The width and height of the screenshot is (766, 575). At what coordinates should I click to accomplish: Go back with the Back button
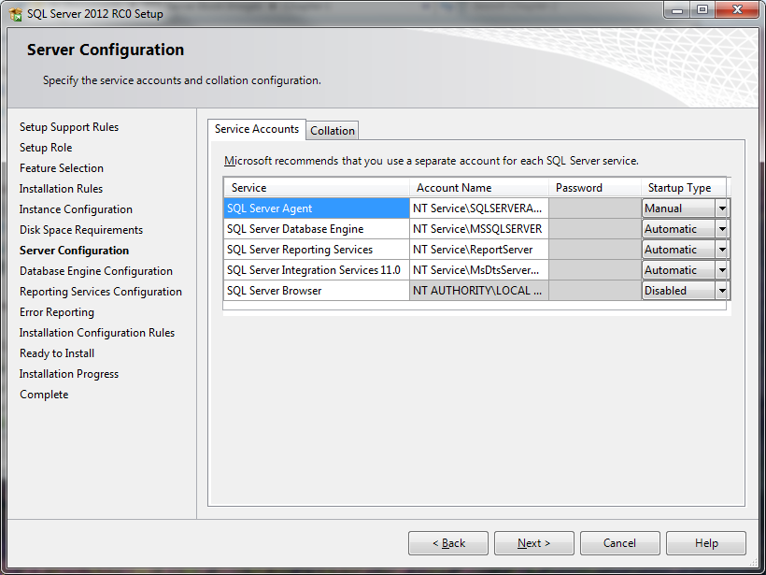(448, 543)
